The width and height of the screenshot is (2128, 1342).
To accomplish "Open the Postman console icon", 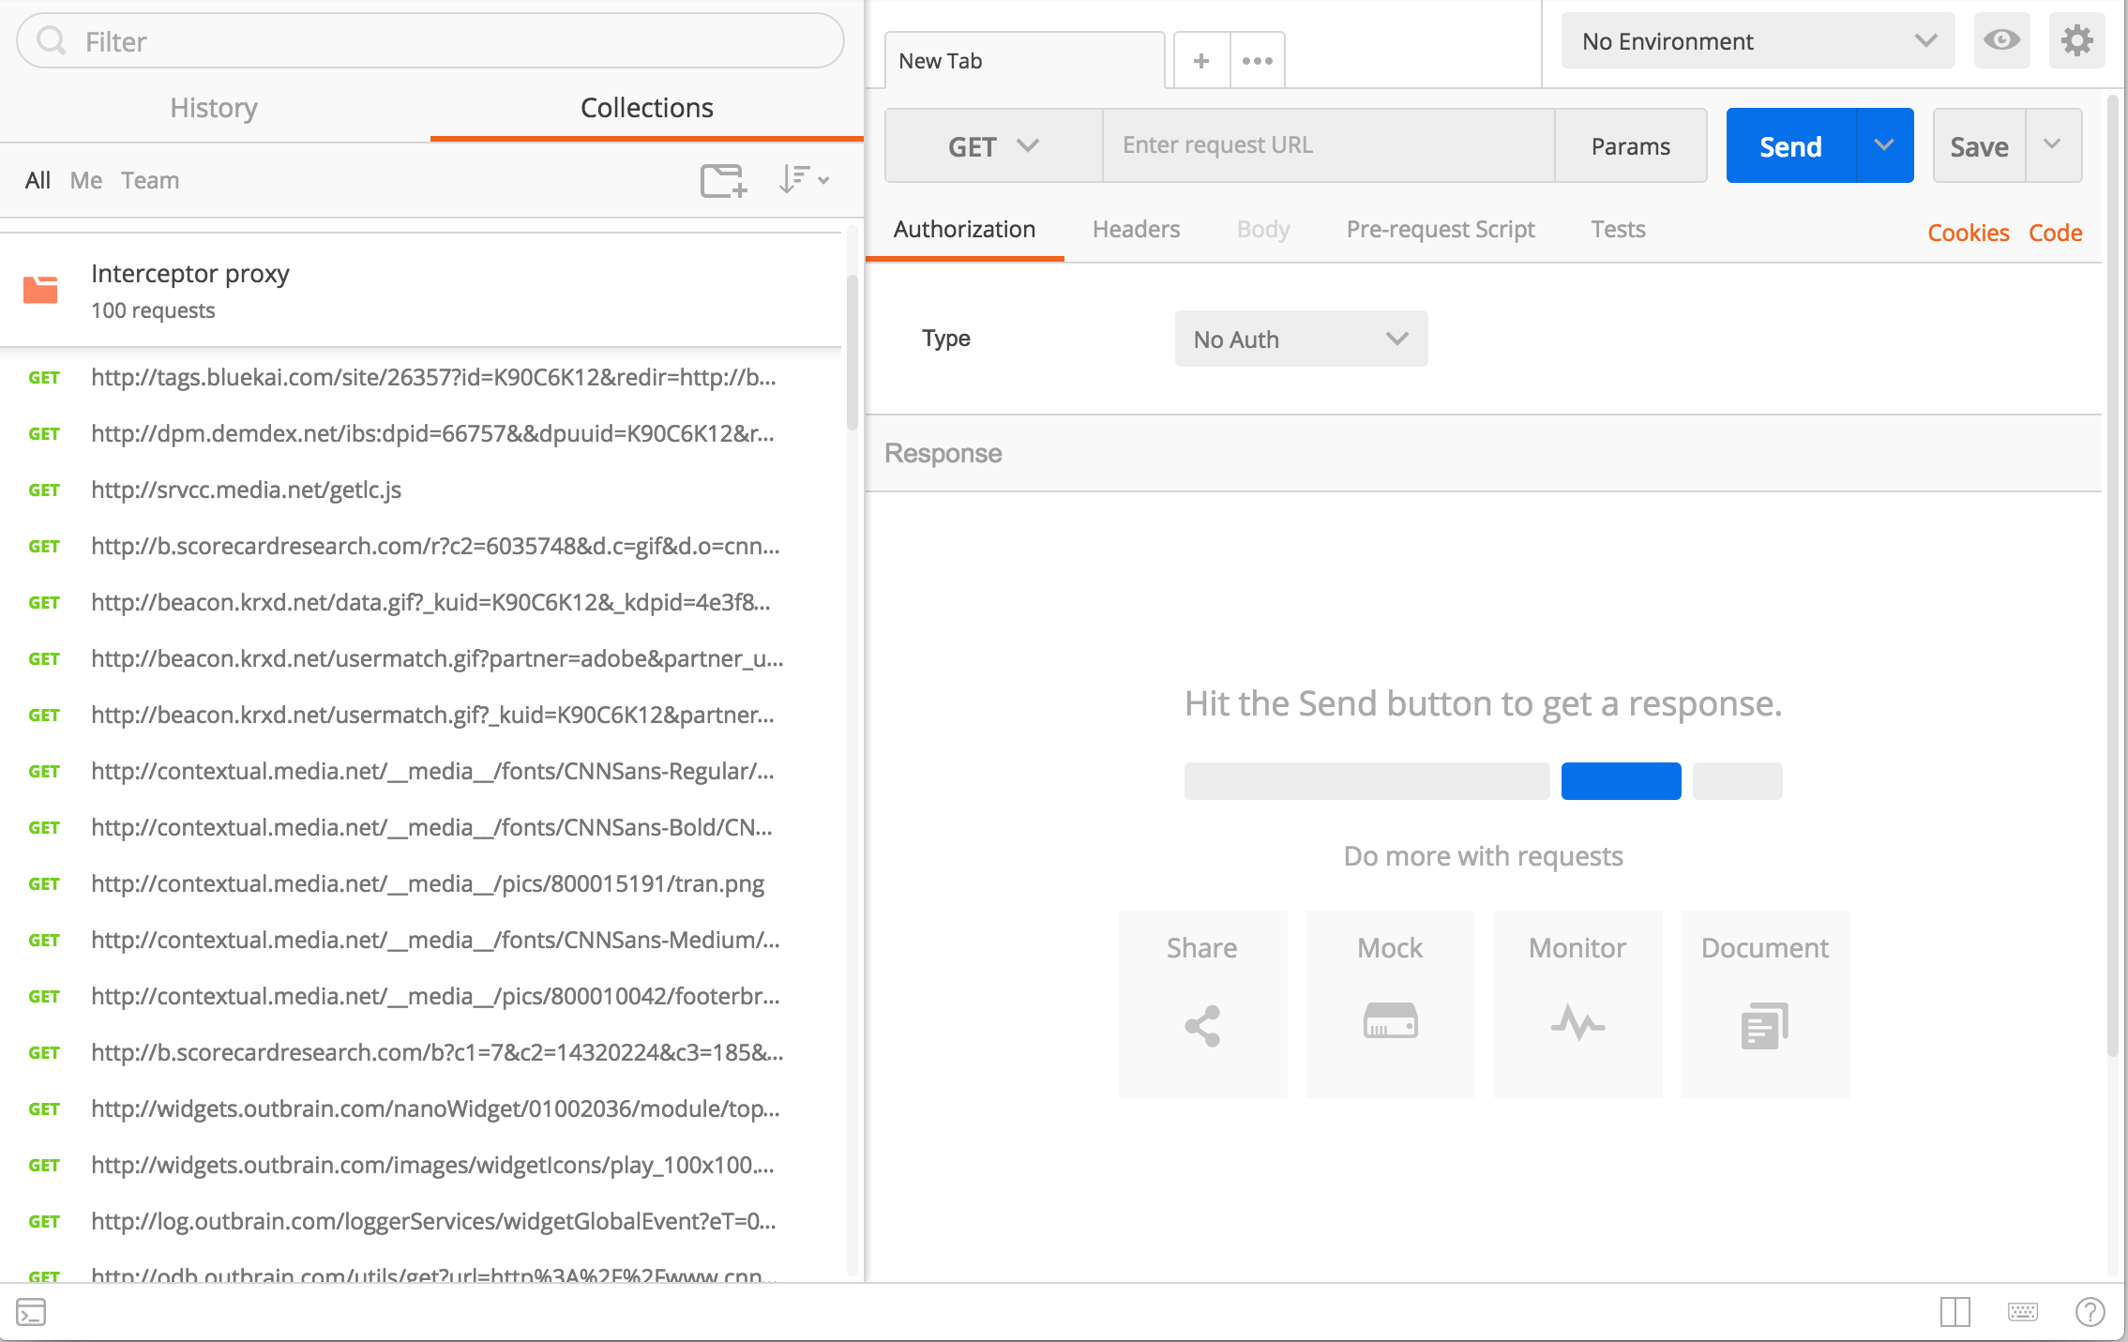I will tap(31, 1312).
